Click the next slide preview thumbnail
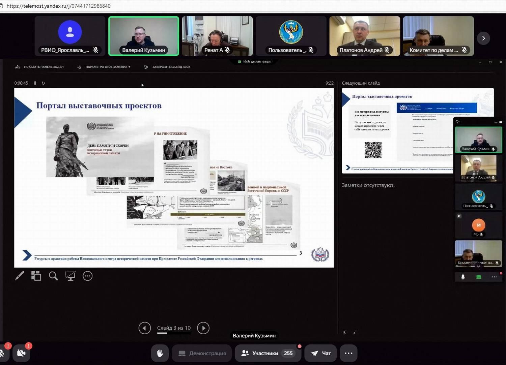 [397, 131]
